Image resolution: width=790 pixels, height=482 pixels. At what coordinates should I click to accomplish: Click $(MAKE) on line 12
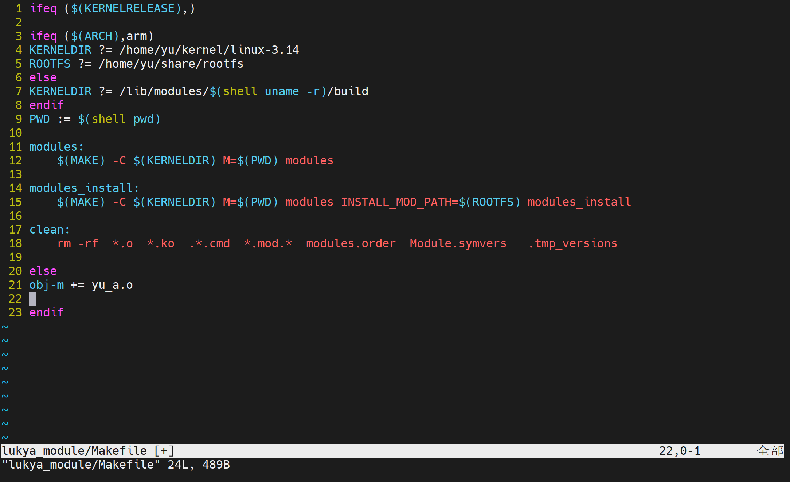[81, 160]
